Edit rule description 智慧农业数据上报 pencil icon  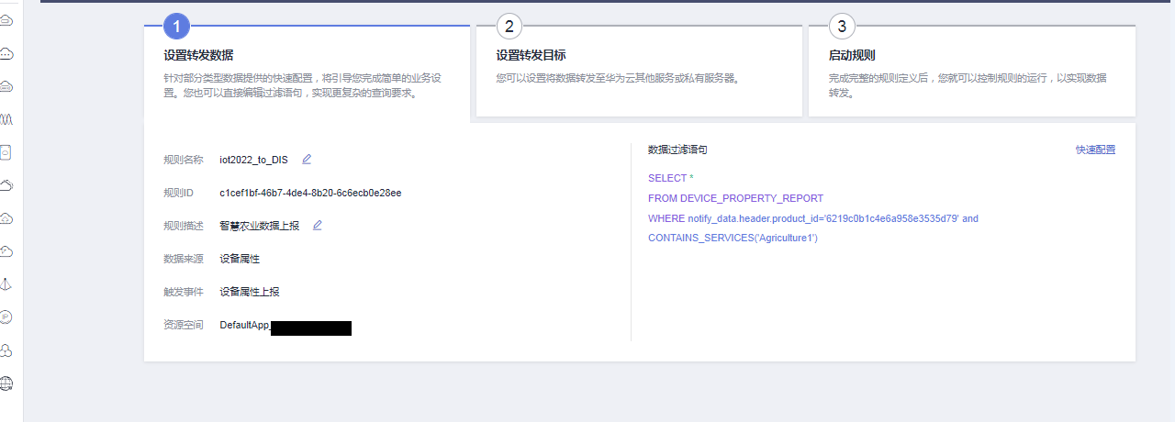(318, 225)
